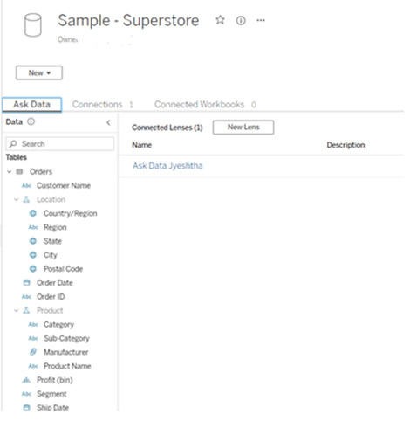Click the Abc icon beside Category
Screen dimensions: 417x428
[x=33, y=324]
